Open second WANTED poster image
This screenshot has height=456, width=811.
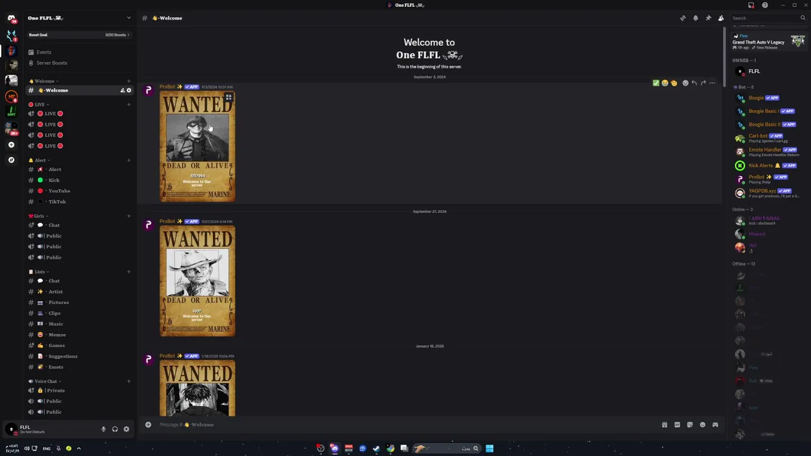(197, 281)
